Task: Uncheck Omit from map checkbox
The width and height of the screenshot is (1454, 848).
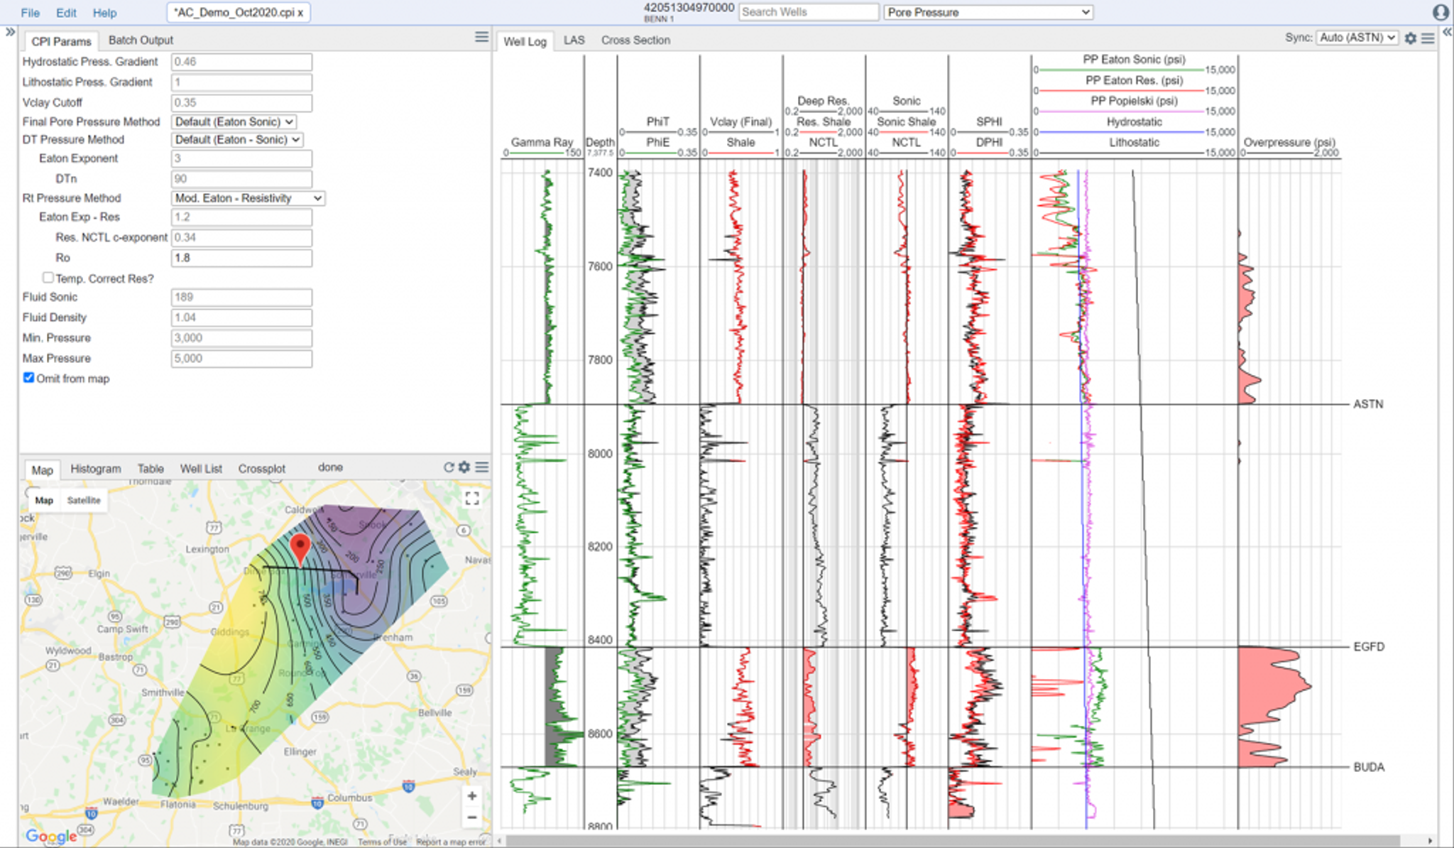Action: click(29, 378)
